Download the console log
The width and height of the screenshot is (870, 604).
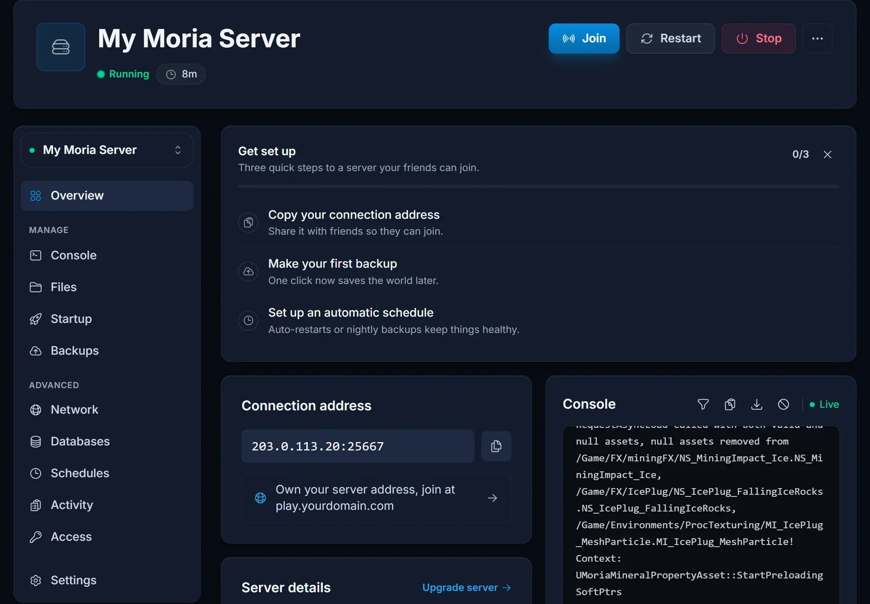tap(756, 404)
